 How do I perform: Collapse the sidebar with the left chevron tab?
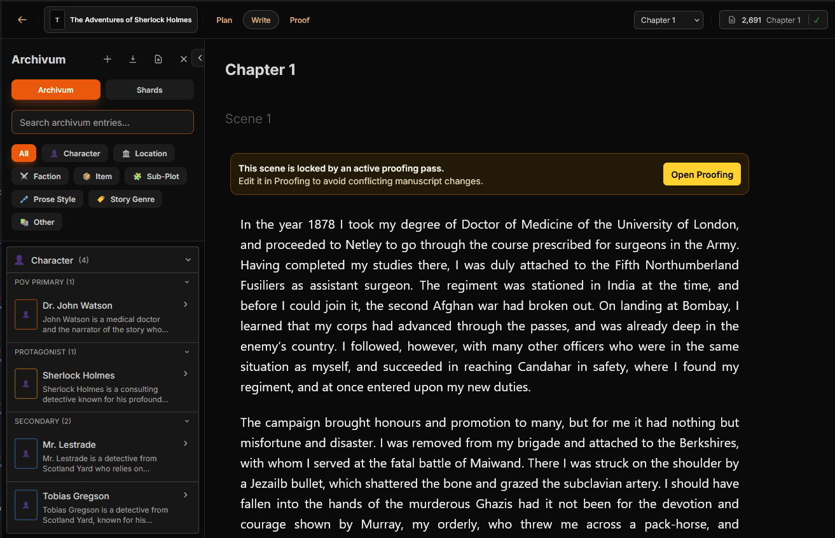pos(198,58)
